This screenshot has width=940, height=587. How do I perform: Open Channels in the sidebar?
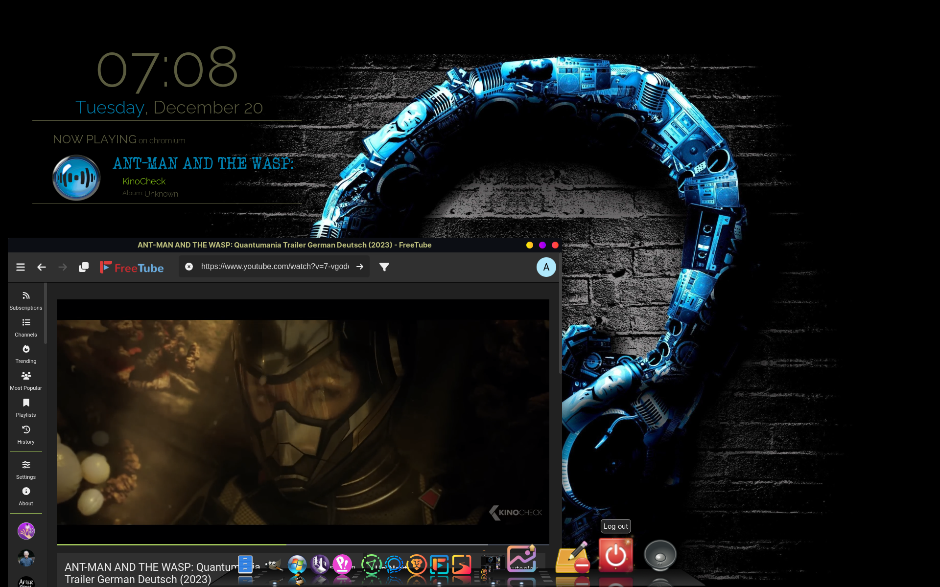[x=26, y=328]
